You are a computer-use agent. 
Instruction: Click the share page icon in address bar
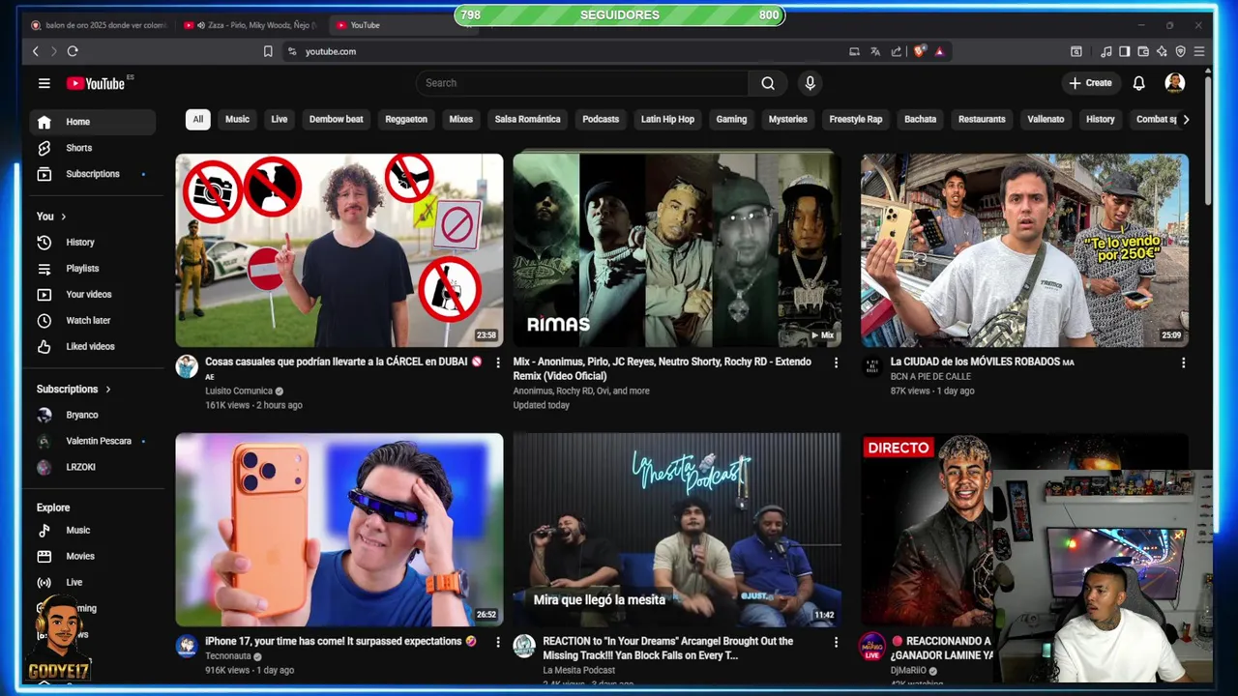click(897, 51)
